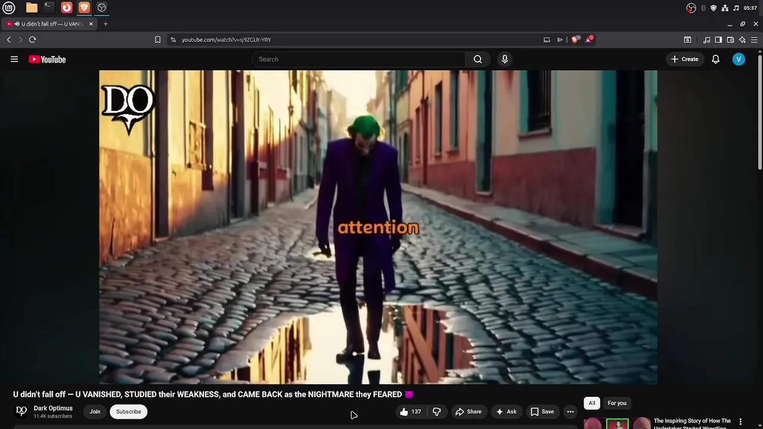Image resolution: width=763 pixels, height=429 pixels.
Task: Open YouTube notifications bell
Action: (716, 59)
